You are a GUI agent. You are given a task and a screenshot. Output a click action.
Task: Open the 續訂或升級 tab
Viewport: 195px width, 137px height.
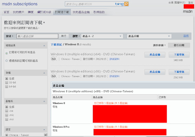[x=44, y=12]
